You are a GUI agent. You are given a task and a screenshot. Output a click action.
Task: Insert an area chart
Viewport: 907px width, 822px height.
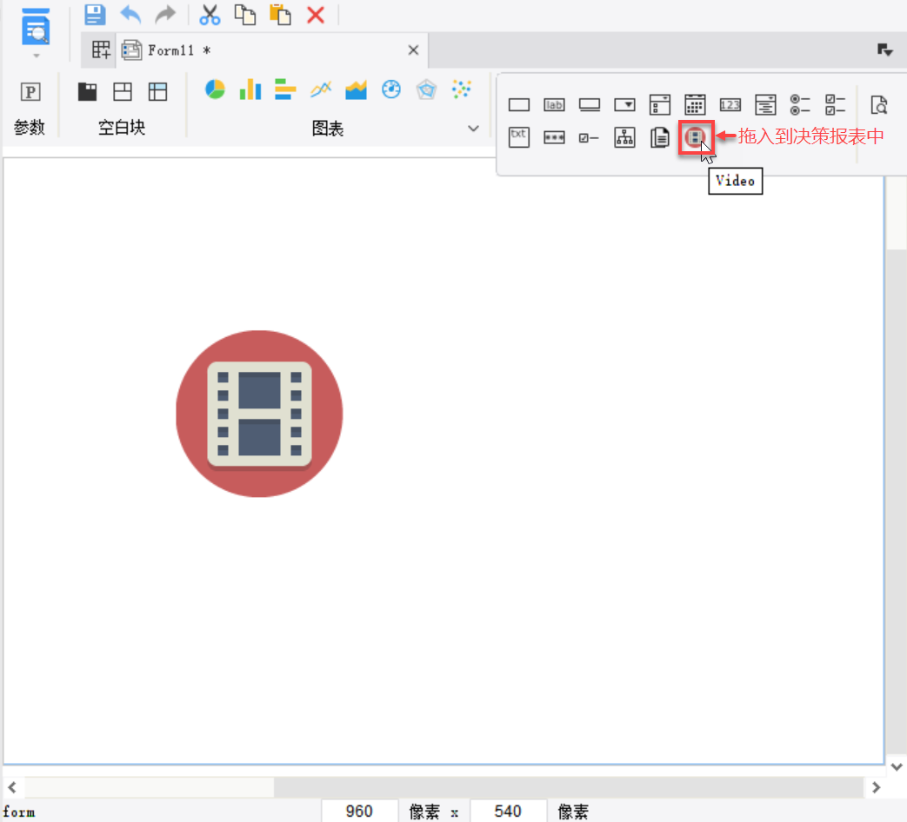click(x=356, y=89)
